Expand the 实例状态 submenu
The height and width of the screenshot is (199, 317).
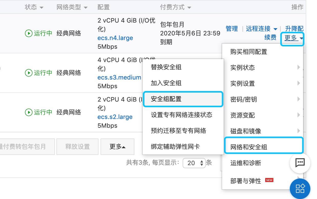(262, 68)
